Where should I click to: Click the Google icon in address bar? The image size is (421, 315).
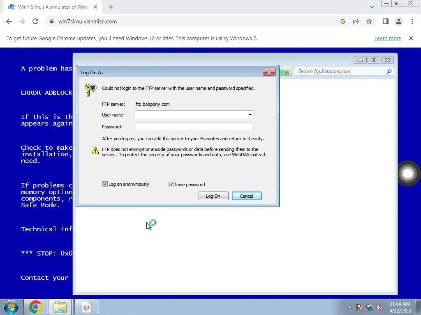(342, 21)
